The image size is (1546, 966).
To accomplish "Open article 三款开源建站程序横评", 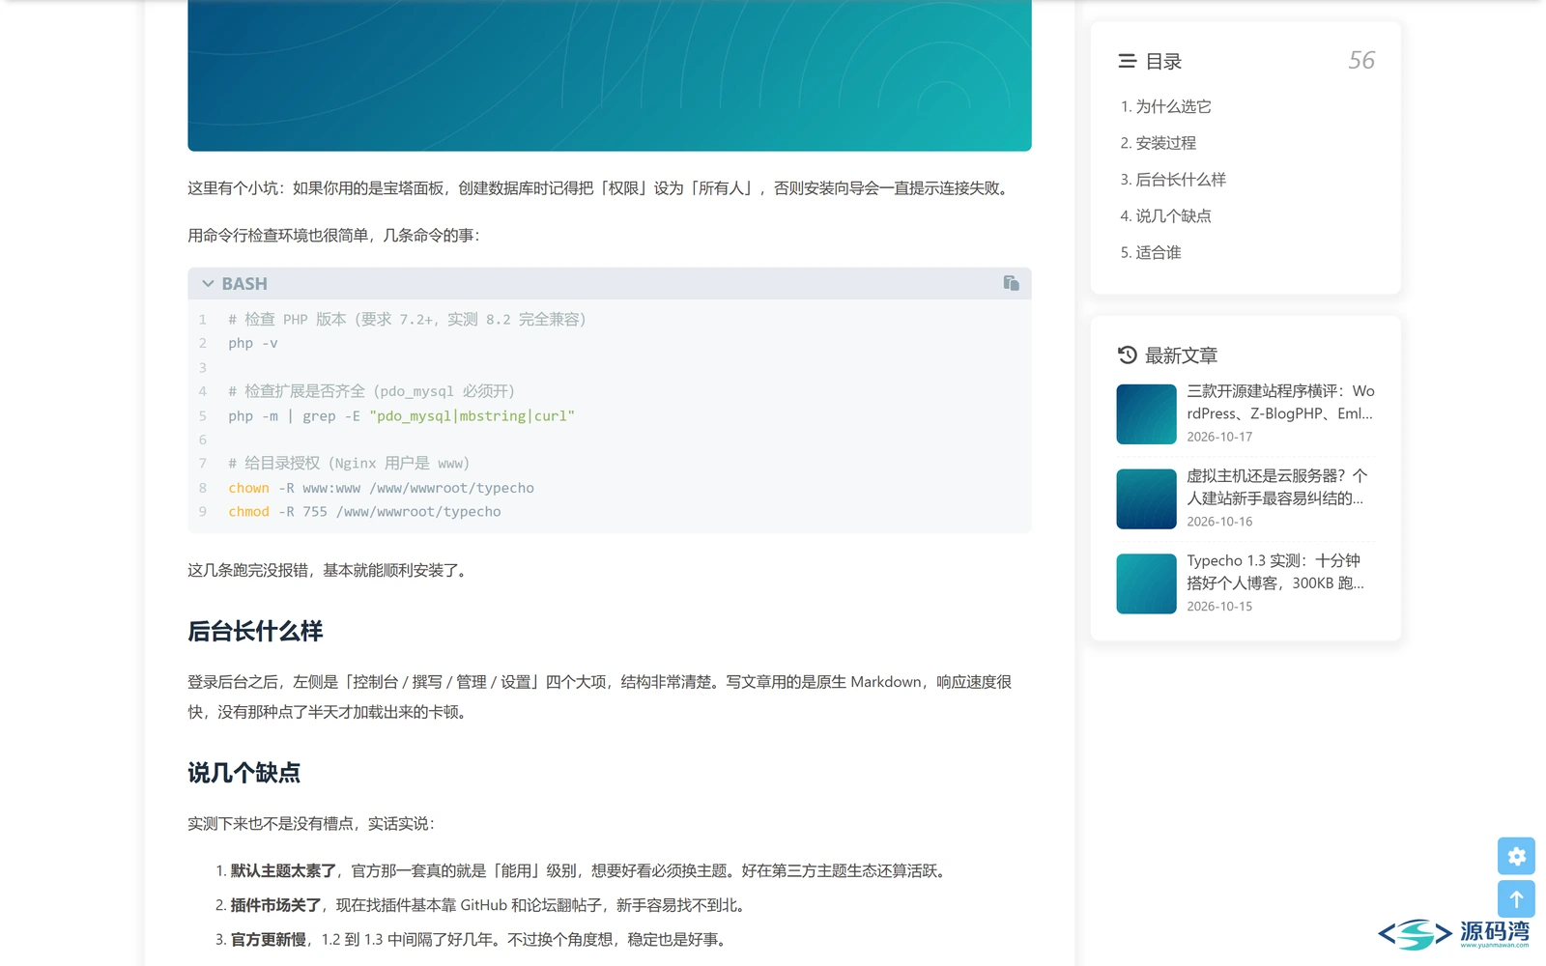I will [x=1280, y=402].
